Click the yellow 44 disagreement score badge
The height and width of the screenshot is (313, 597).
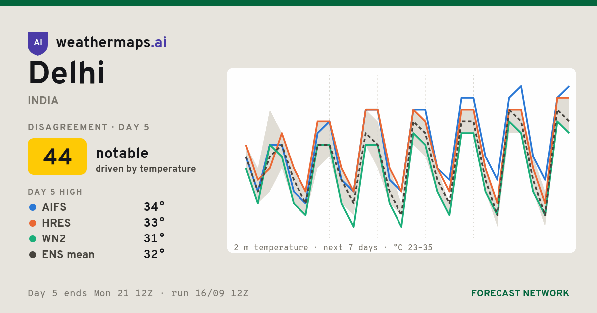[57, 156]
